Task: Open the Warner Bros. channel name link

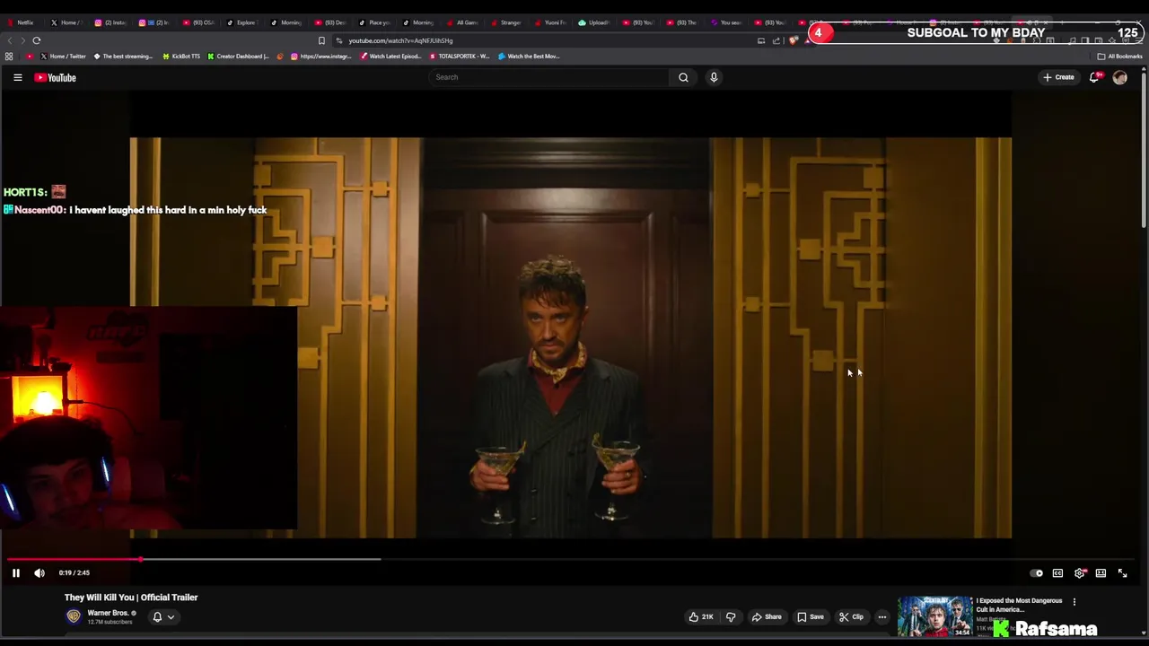Action: 108,613
